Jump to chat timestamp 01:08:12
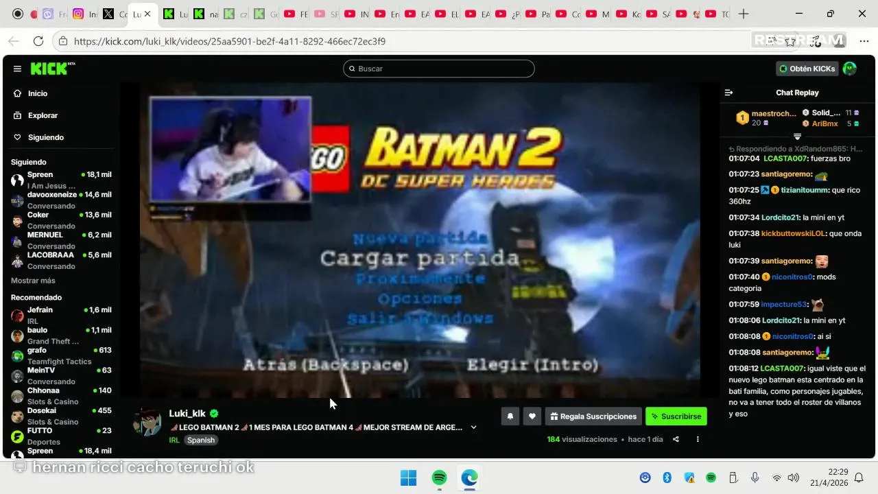Screen dimensions: 878x494 (744, 368)
